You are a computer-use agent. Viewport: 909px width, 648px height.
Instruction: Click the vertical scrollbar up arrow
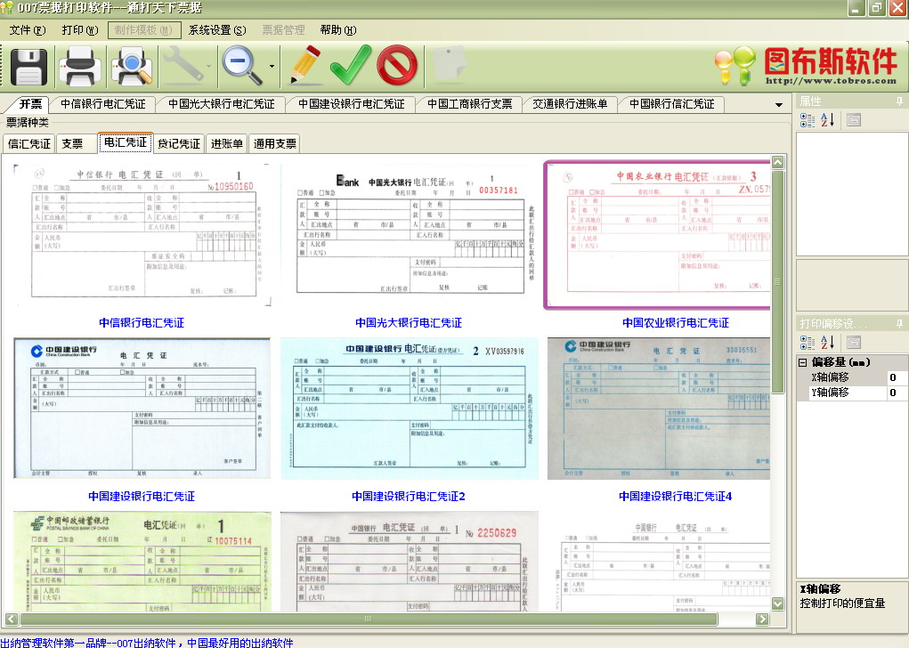(778, 162)
